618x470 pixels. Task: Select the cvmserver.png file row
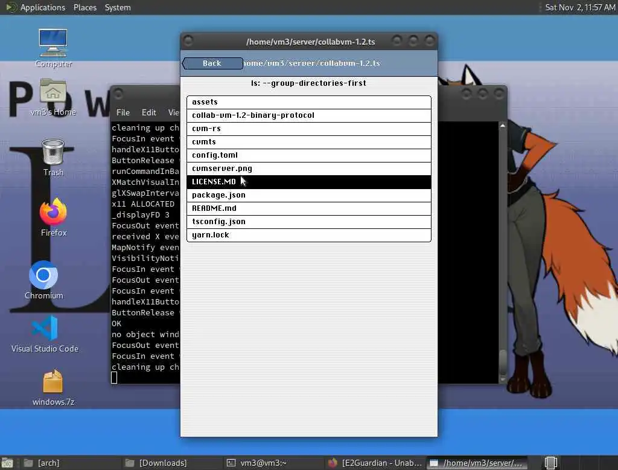pos(309,169)
